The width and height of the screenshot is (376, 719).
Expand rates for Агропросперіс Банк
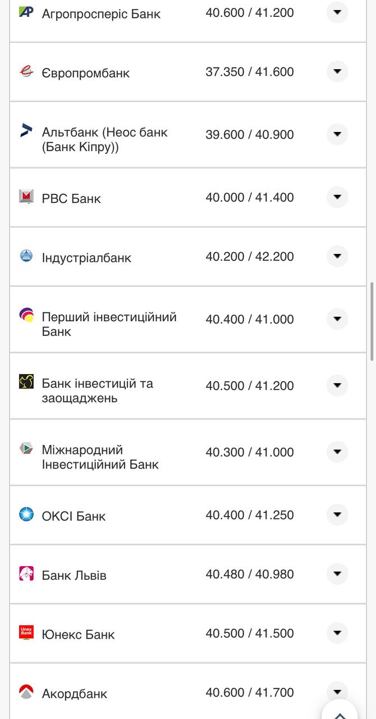coord(337,12)
